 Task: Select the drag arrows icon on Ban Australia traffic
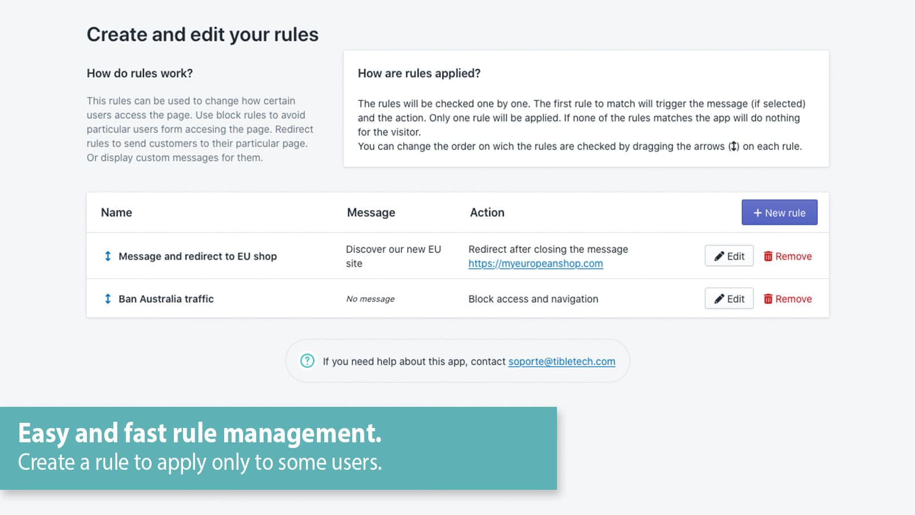click(107, 298)
